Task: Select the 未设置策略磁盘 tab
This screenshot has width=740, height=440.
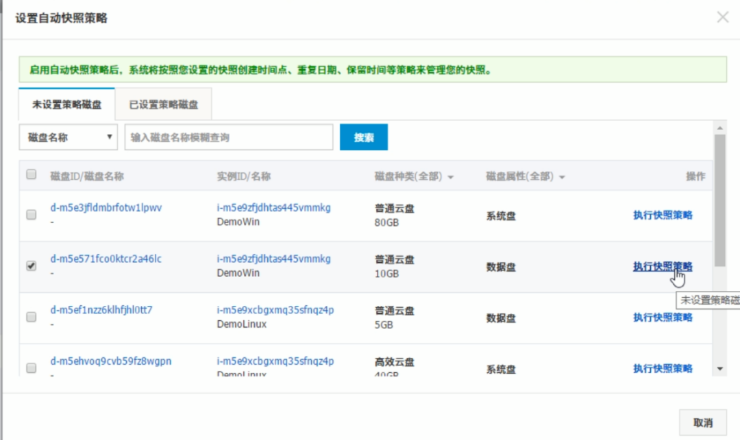Action: pos(67,105)
